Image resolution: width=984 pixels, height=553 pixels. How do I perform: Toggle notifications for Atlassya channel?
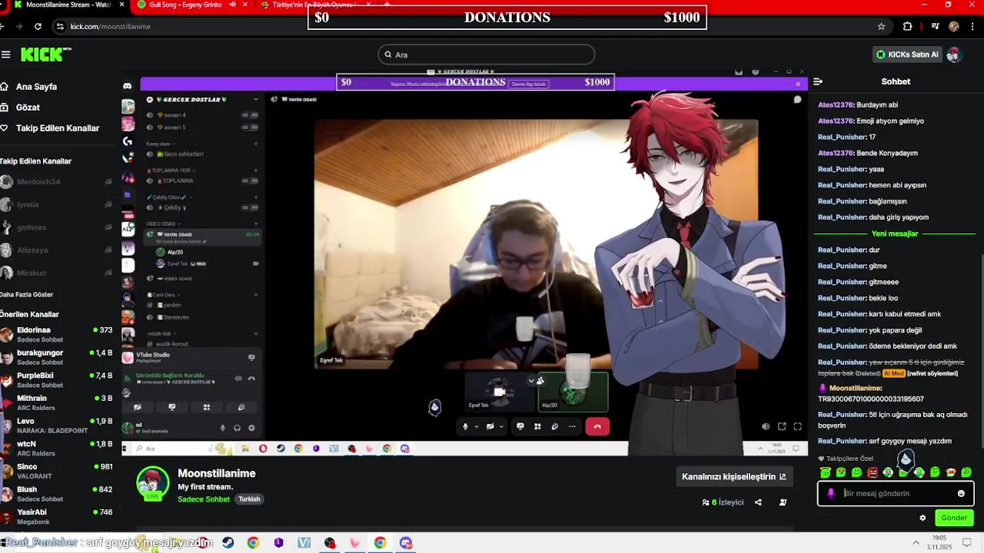(108, 250)
